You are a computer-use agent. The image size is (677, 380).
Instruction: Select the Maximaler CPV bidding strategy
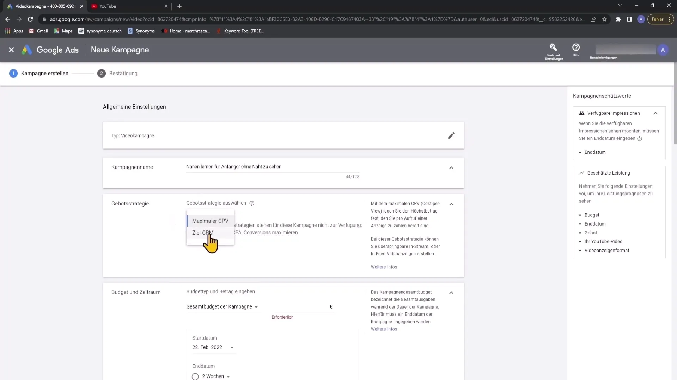point(210,221)
